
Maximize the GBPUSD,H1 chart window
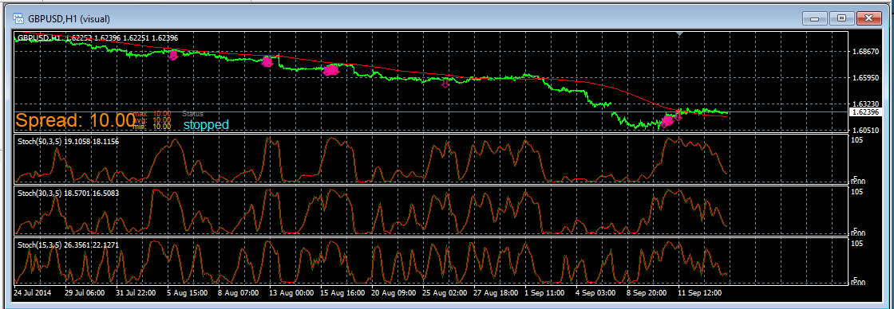click(x=841, y=19)
